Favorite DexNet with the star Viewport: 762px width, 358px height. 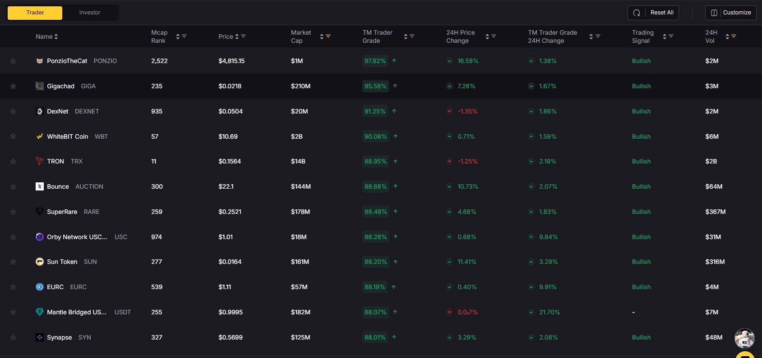click(13, 111)
